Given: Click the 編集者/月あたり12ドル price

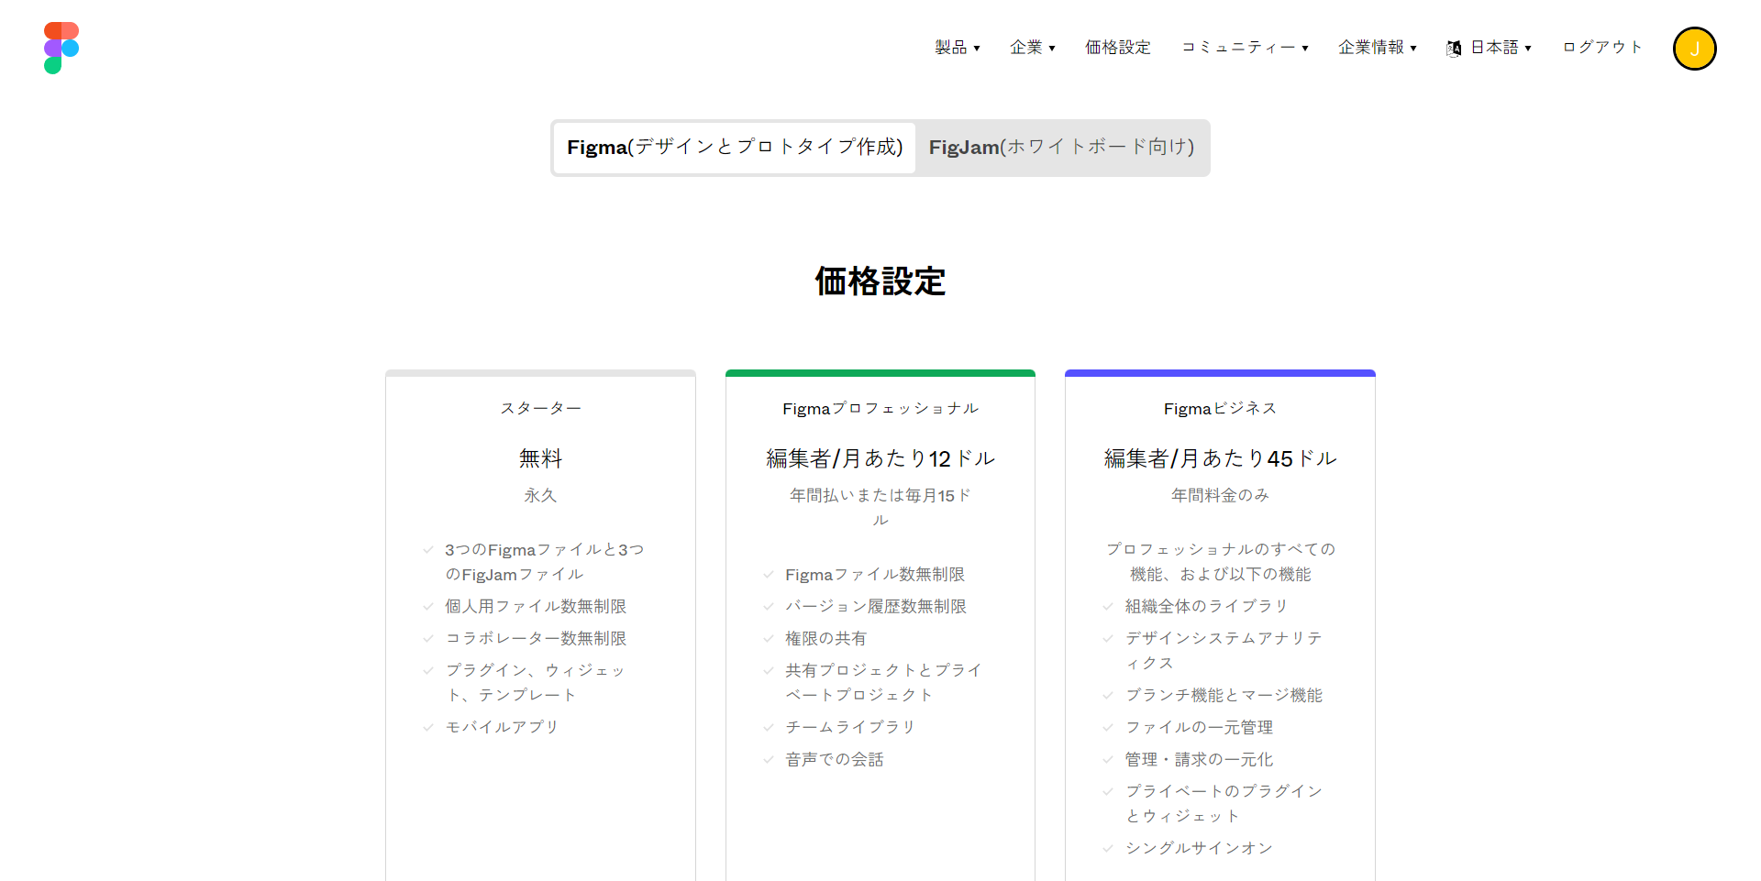Looking at the screenshot, I should point(880,458).
